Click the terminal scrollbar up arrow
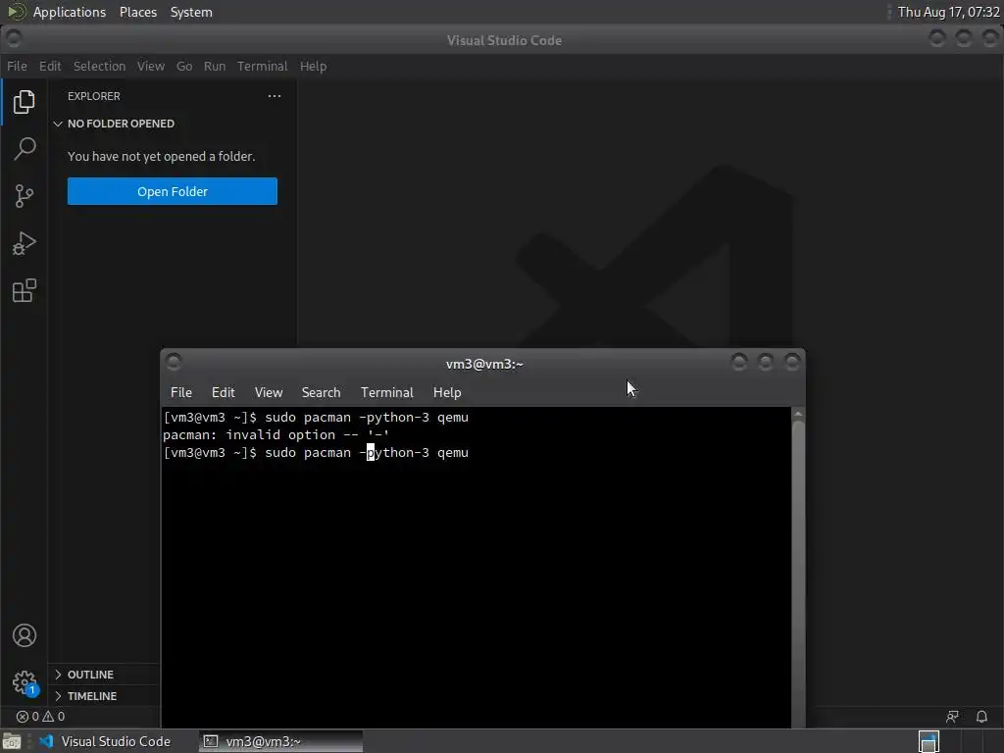 798,415
